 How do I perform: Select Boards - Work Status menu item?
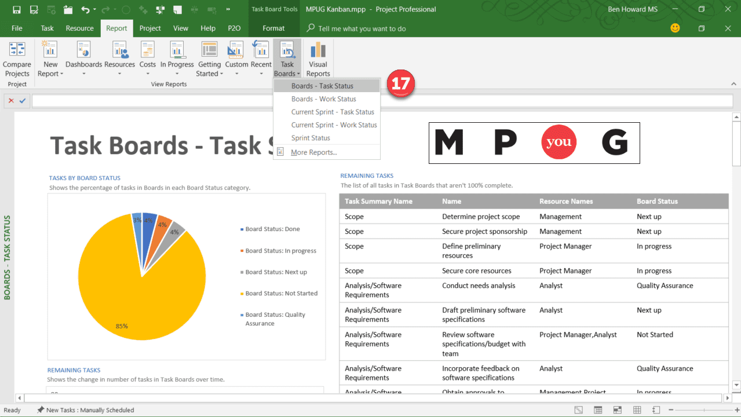(x=327, y=99)
